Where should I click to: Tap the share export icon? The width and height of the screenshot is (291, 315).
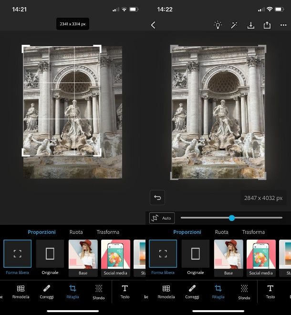click(267, 25)
